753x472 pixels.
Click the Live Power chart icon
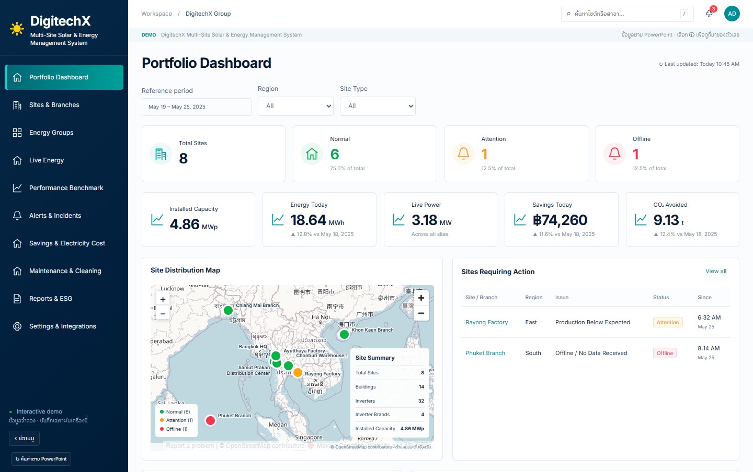398,219
